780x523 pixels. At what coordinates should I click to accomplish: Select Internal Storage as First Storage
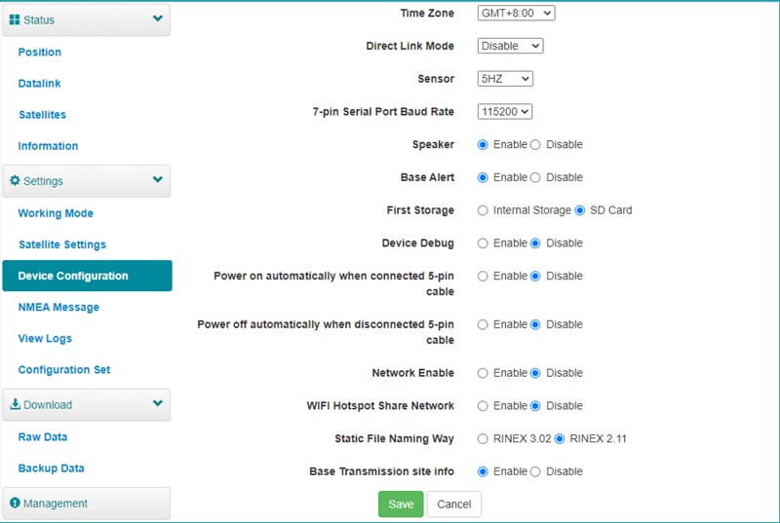[x=483, y=210]
